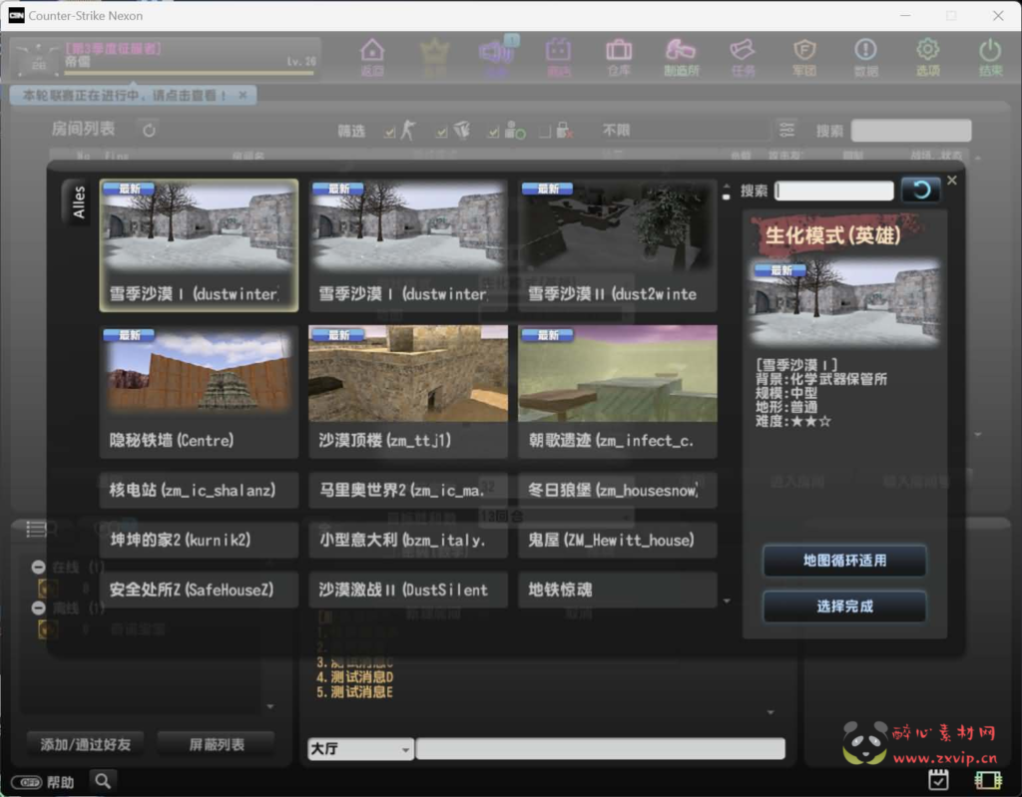1022x797 pixels.
Task: Click the 添加/通过好友 button
Action: [86, 744]
